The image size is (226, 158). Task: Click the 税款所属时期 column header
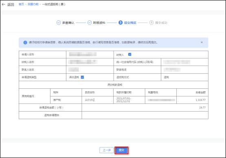click(129, 92)
